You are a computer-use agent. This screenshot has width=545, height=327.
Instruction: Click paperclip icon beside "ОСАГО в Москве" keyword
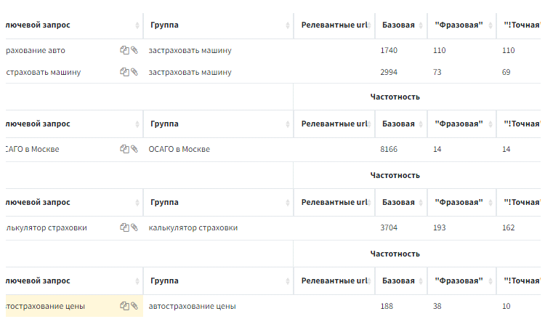point(134,149)
